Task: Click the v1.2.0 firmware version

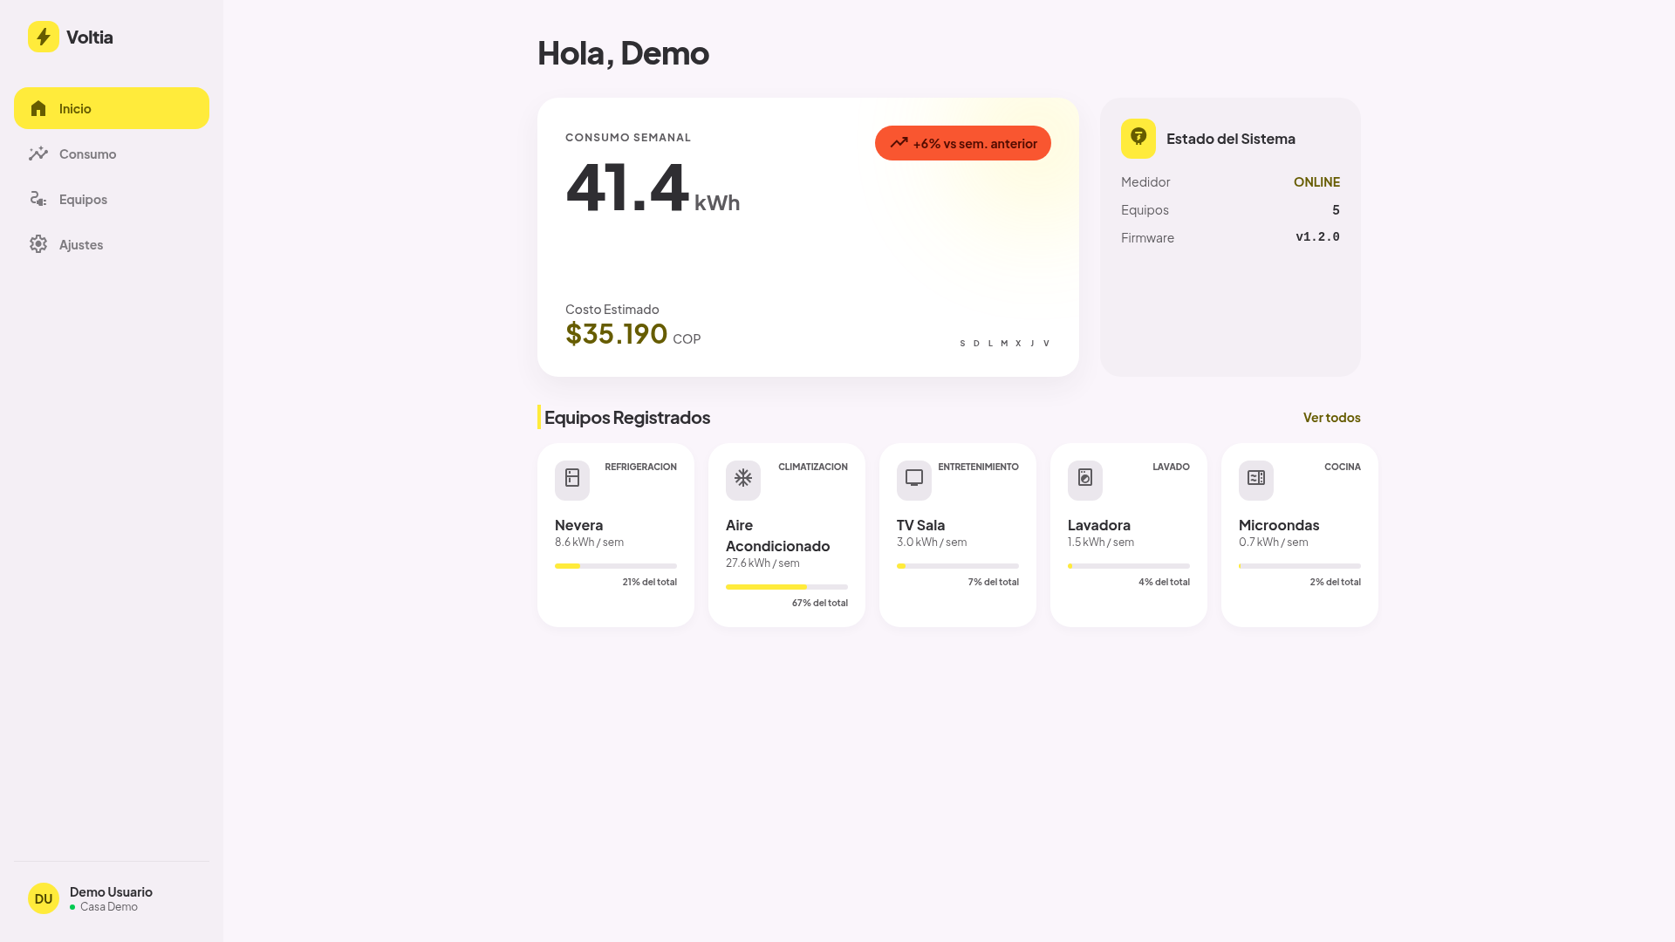Action: point(1317,237)
